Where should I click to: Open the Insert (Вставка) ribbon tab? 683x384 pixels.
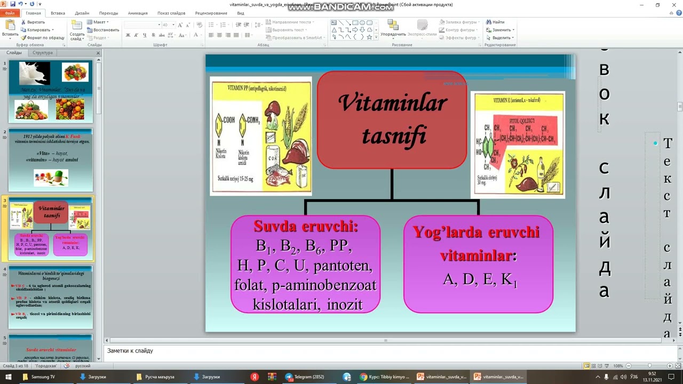click(58, 13)
